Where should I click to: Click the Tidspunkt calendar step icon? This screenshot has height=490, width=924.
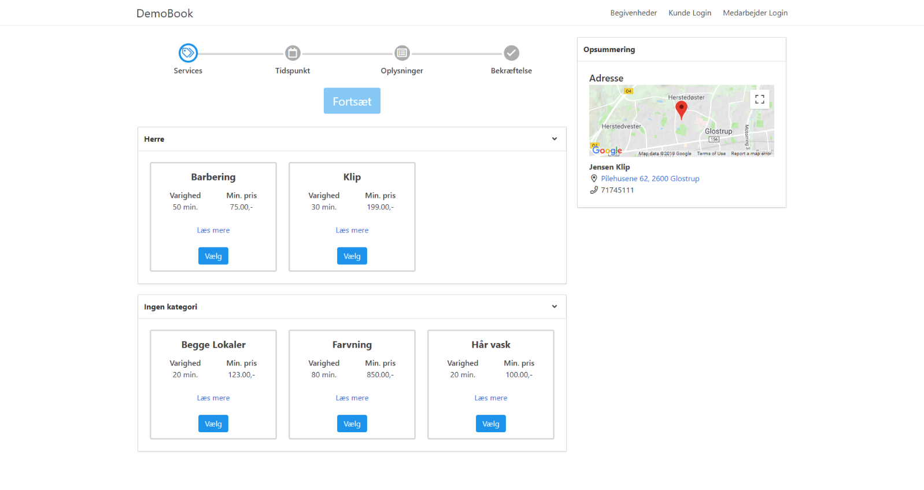pos(293,53)
